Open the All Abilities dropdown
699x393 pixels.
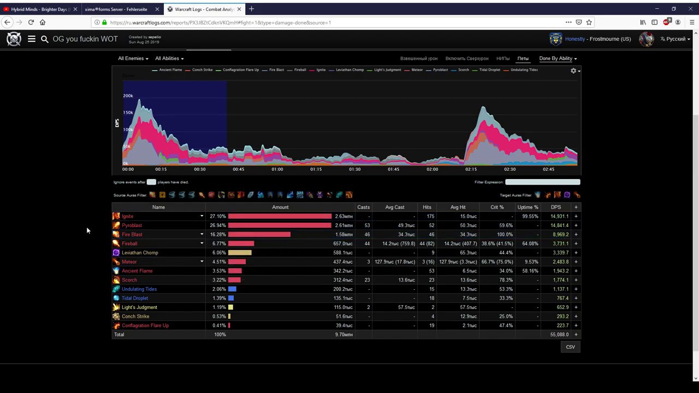(x=169, y=58)
